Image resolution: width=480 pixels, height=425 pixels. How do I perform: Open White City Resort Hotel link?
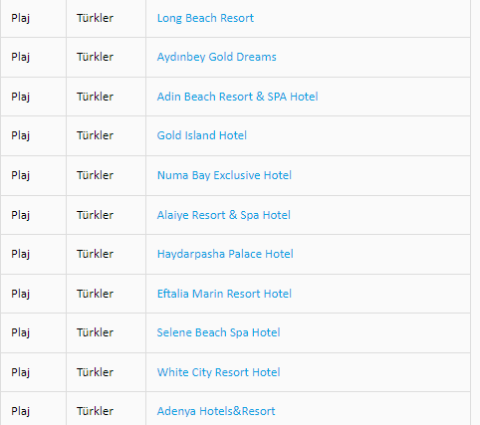click(218, 372)
